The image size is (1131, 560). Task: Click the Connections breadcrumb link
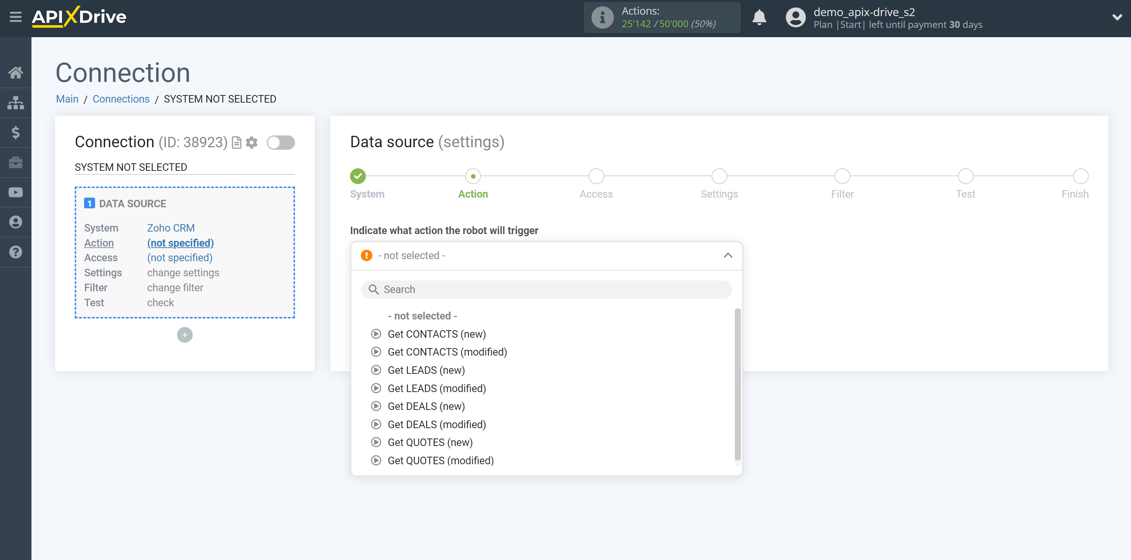point(121,99)
